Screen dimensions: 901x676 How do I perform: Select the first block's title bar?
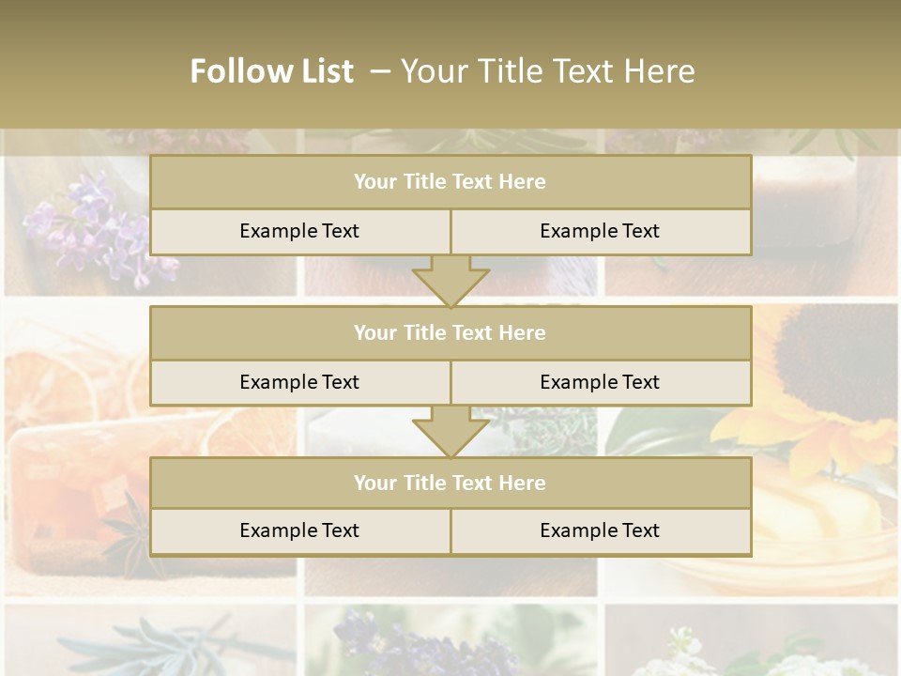coord(450,182)
